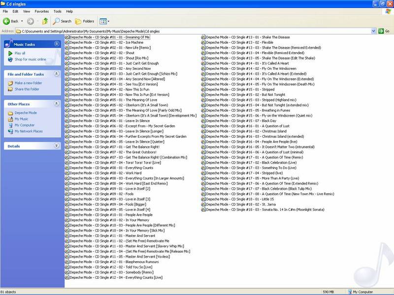The width and height of the screenshot is (394, 295).
Task: Click the Back navigation arrow icon
Action: (6, 21)
